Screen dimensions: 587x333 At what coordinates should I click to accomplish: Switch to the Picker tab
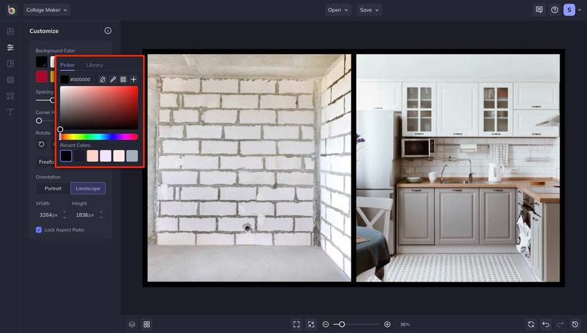click(67, 65)
